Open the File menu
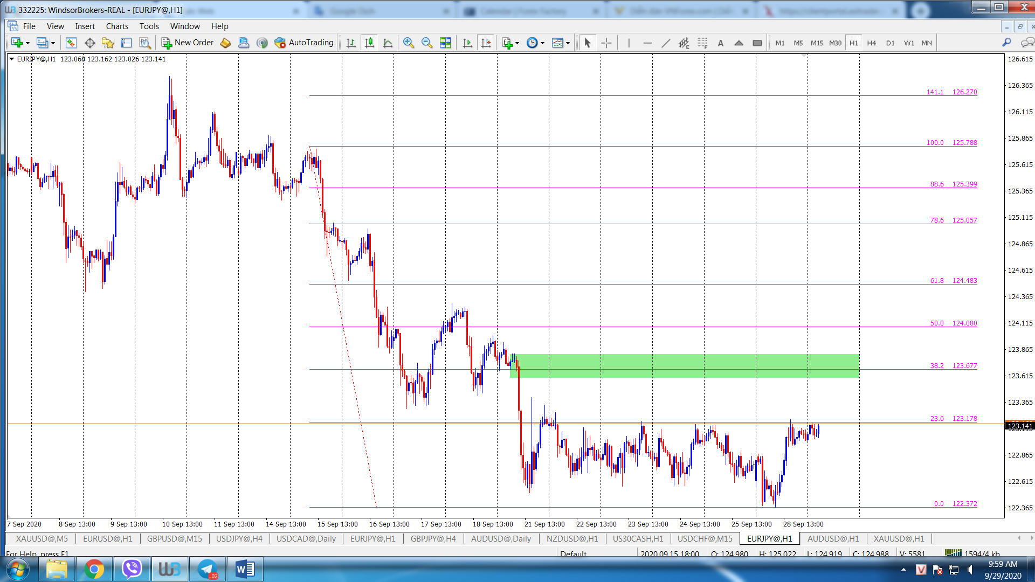Screen dimensions: 1035x582 (29, 26)
